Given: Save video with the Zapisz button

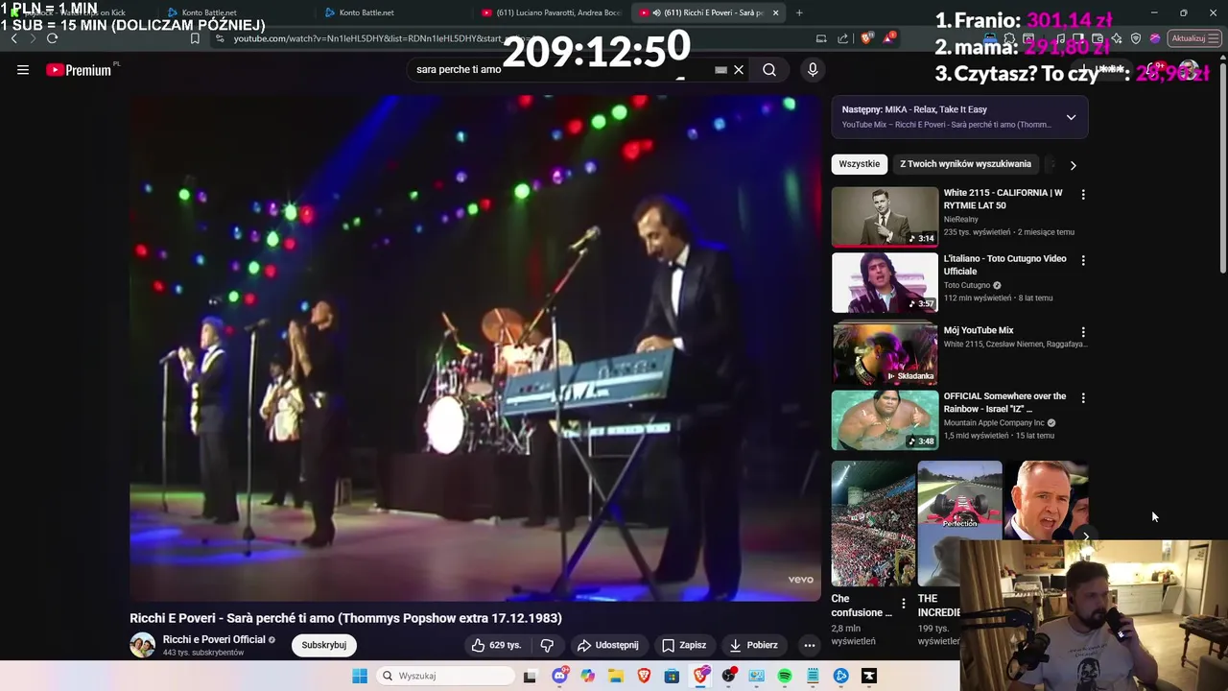Looking at the screenshot, I should click(684, 645).
